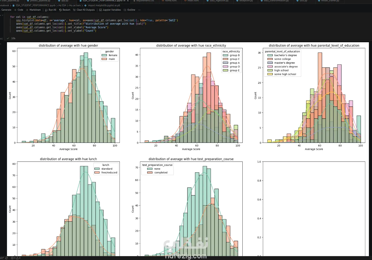Open the toolbar's more actions ellipsis
The image size is (372, 260).
click(x=139, y=10)
